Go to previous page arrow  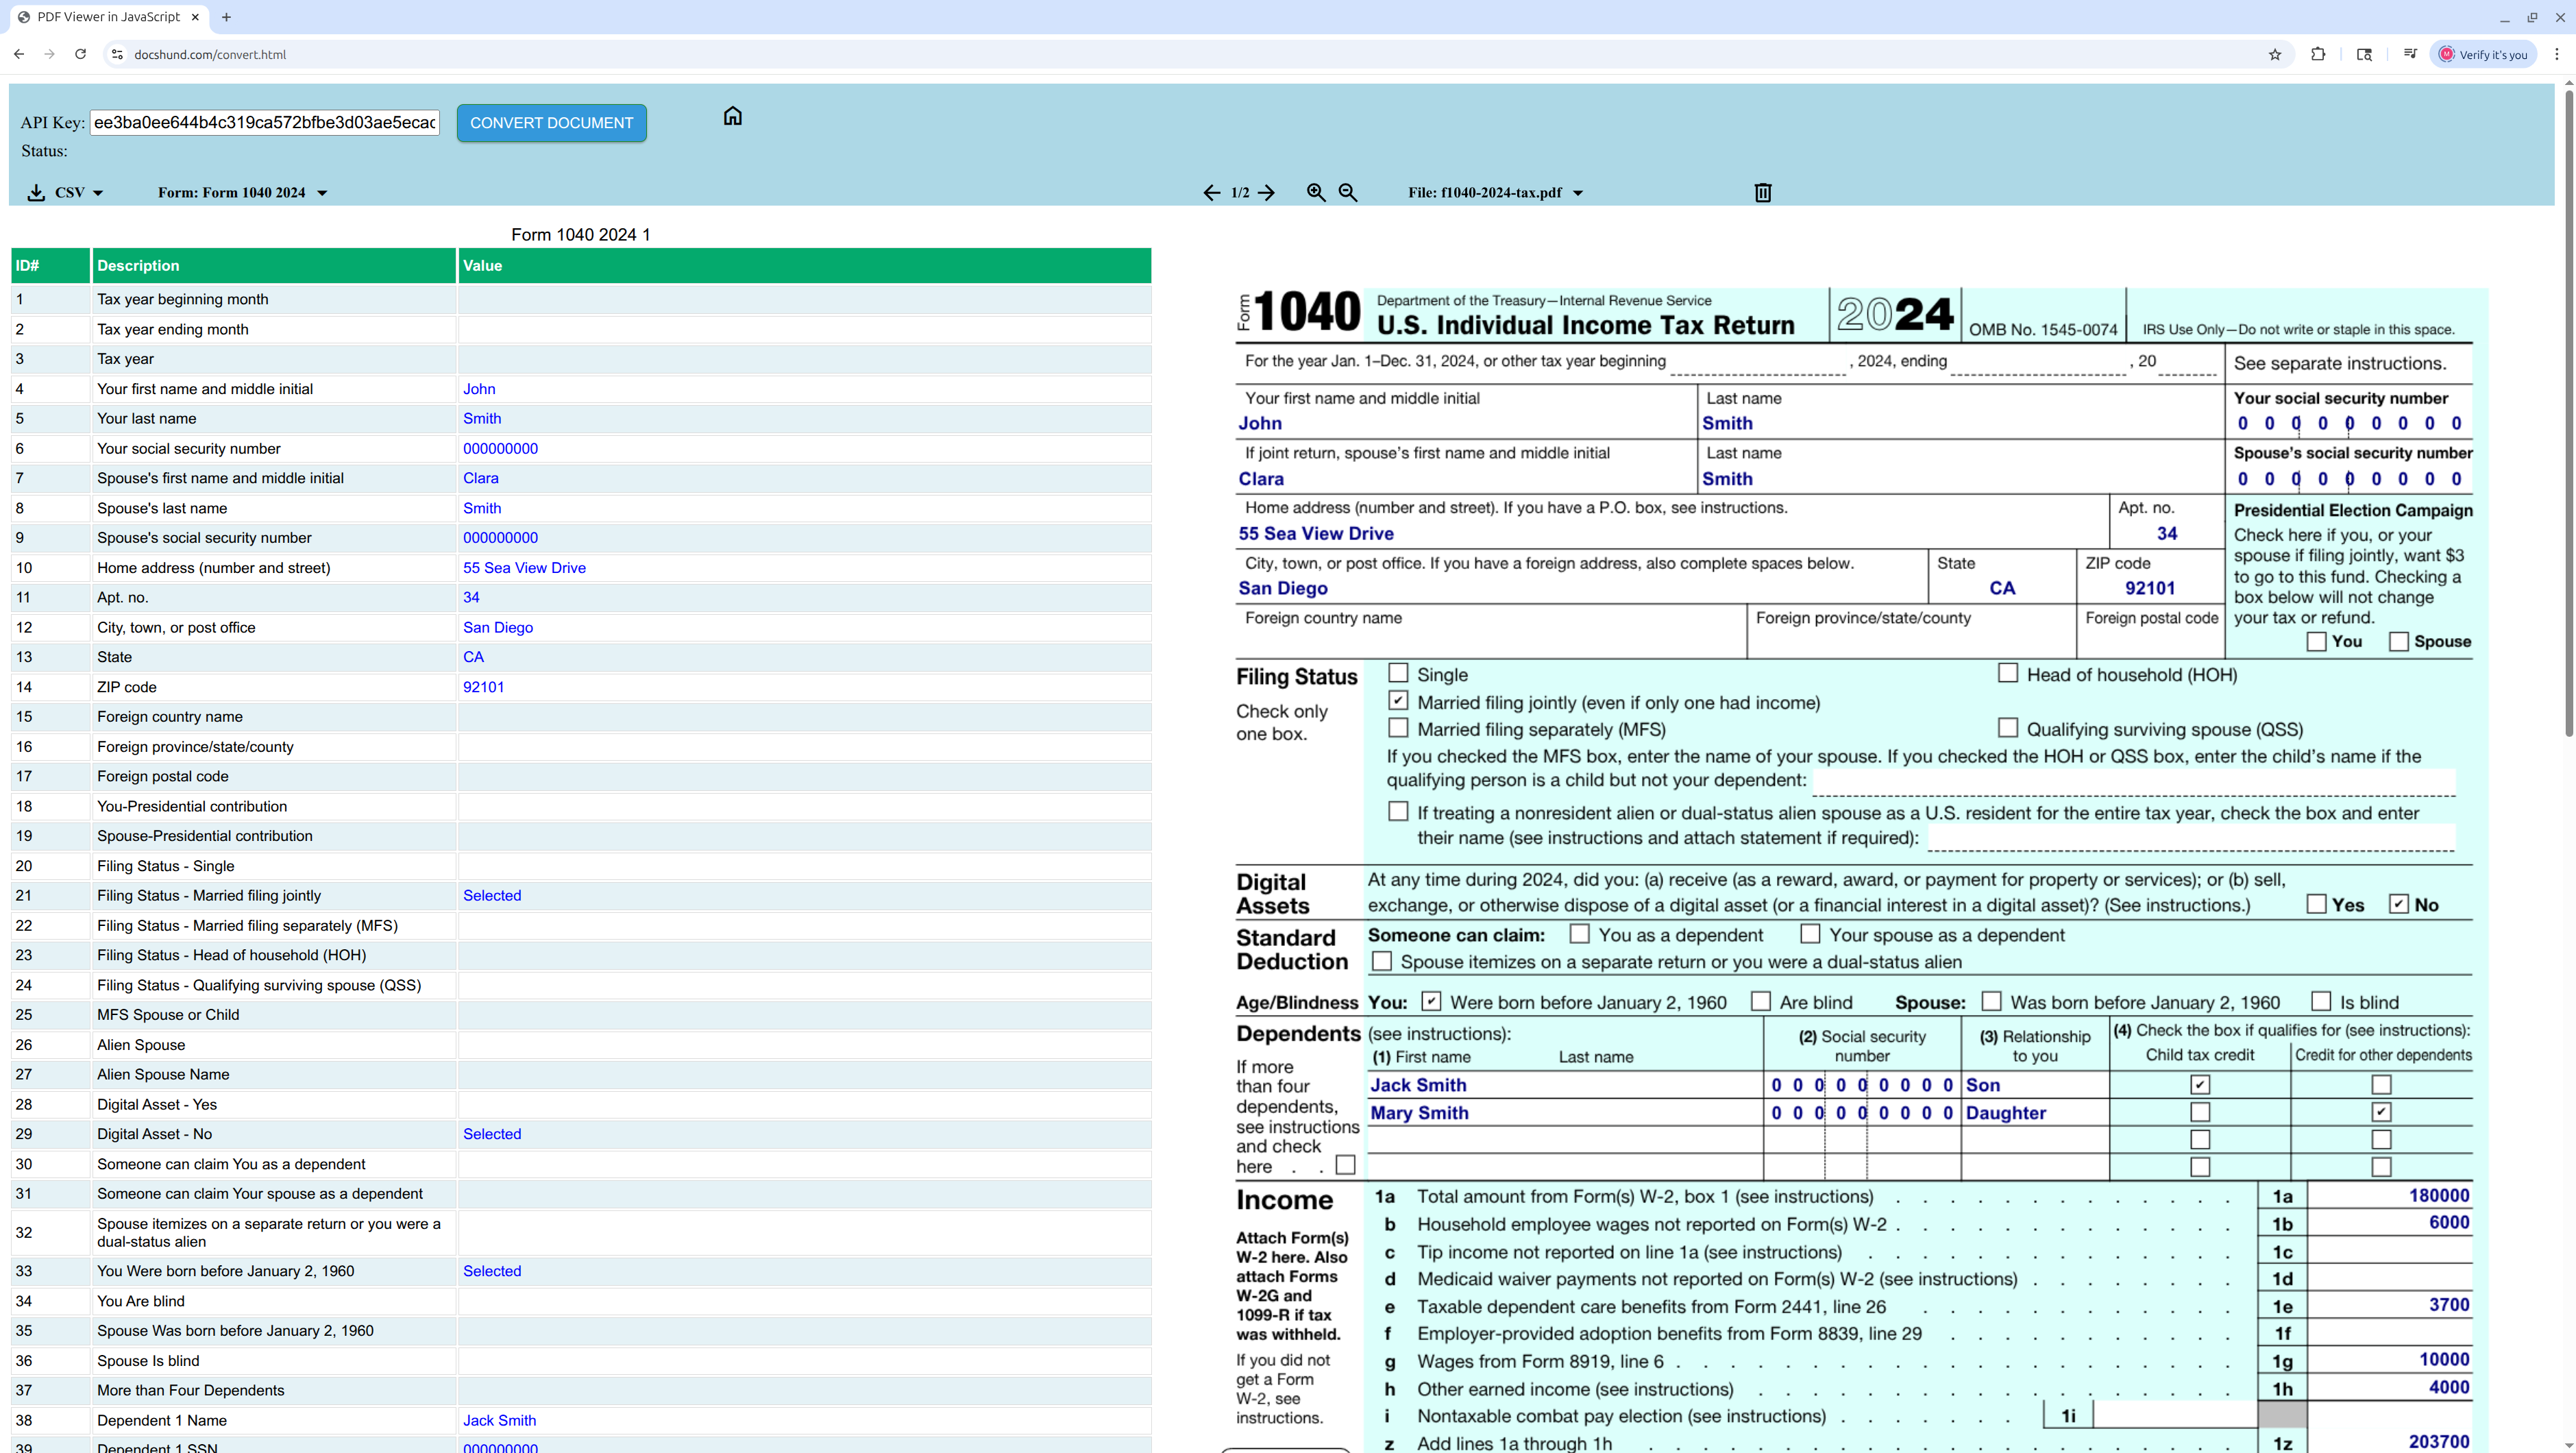tap(1211, 192)
